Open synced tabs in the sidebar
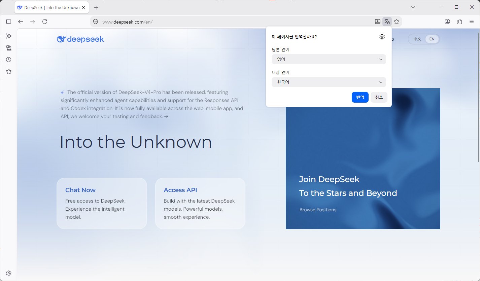The height and width of the screenshot is (281, 480). coord(9,48)
